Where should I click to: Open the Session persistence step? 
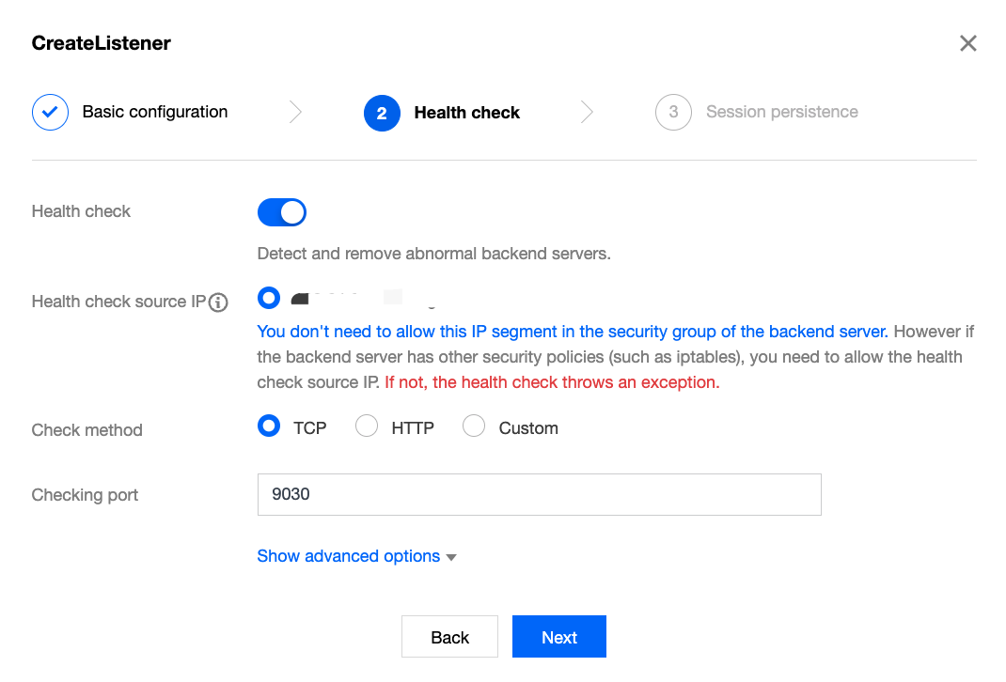781,112
